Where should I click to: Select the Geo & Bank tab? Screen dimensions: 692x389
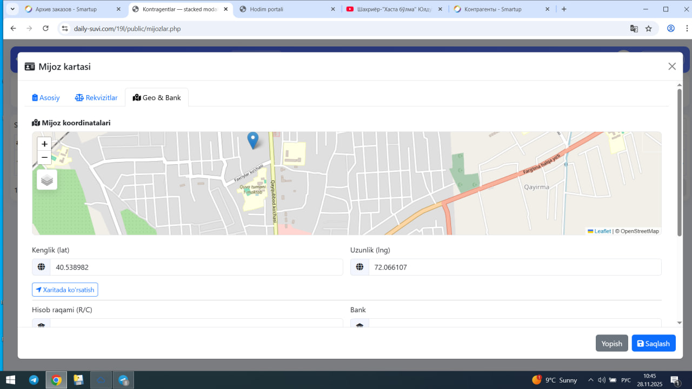[x=157, y=98]
